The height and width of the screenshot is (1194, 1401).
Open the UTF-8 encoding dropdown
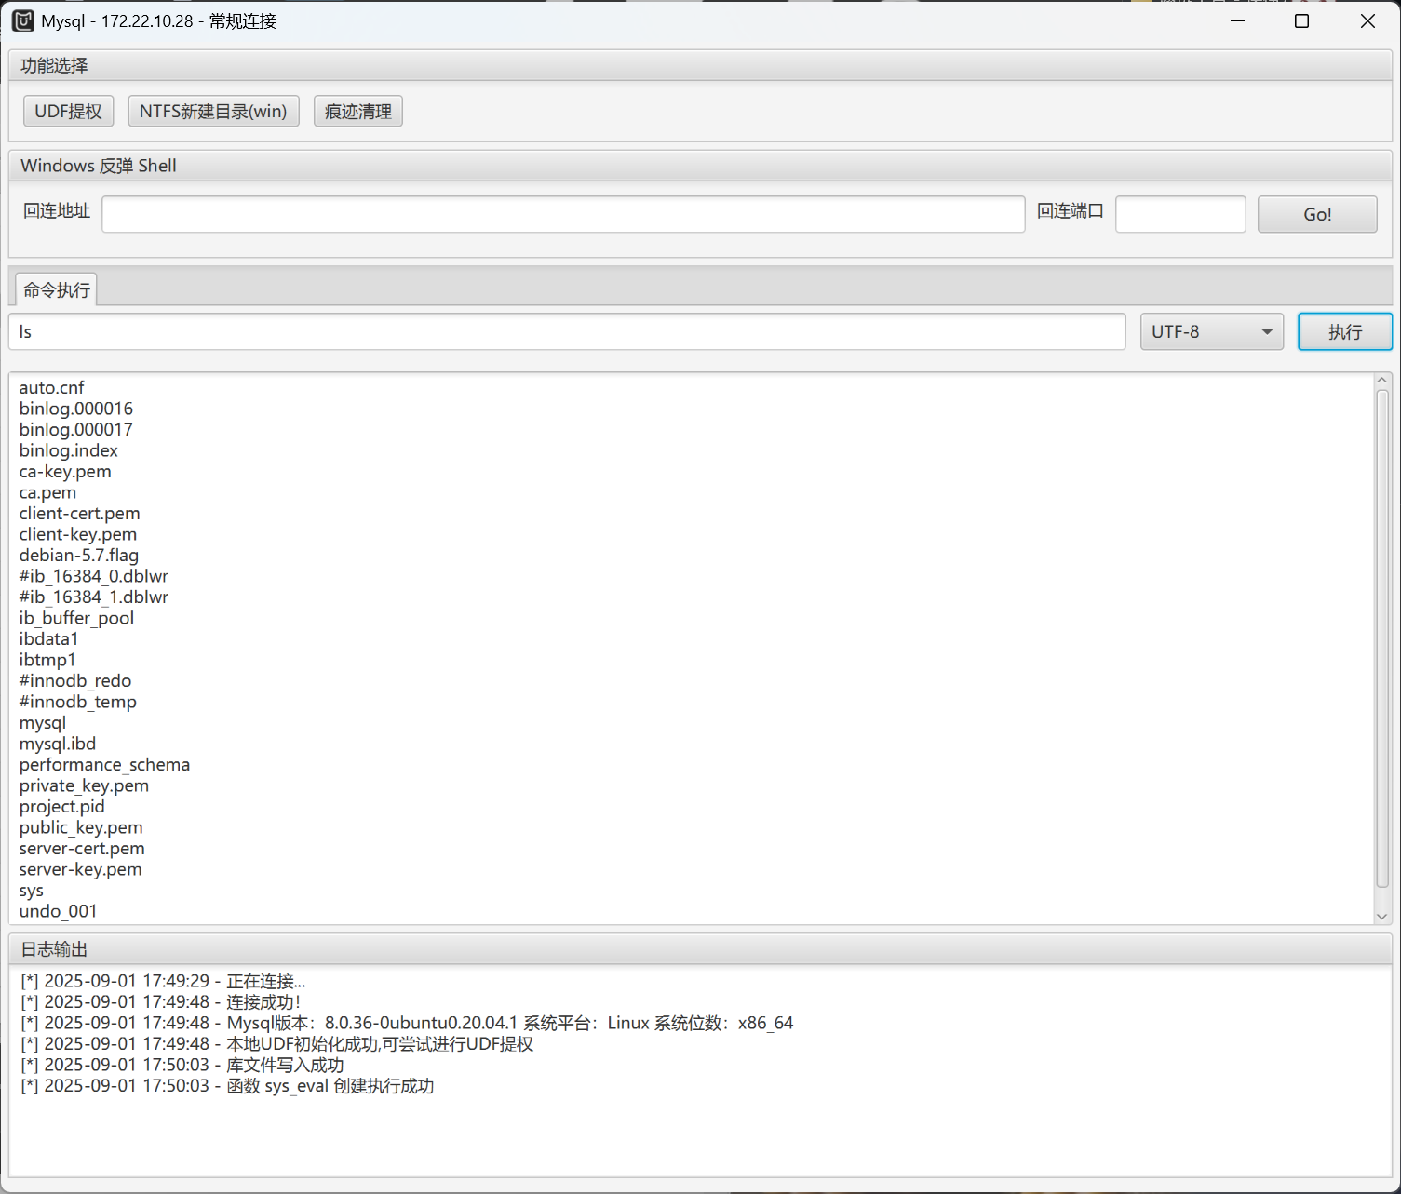point(1211,332)
